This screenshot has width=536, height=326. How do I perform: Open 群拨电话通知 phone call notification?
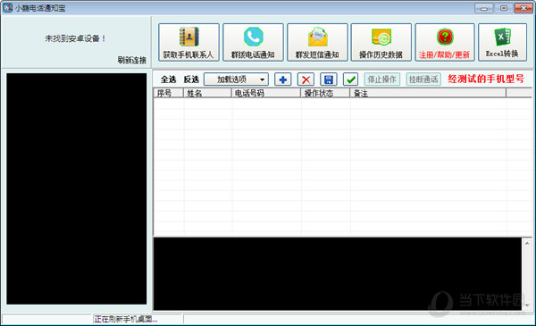(x=253, y=42)
